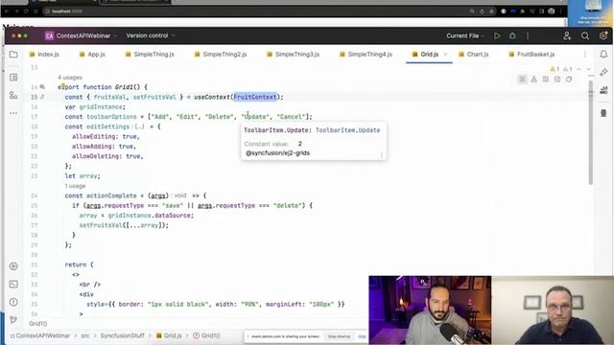Open the Terminal tool window icon
This screenshot has height=345, width=614.
13,285
